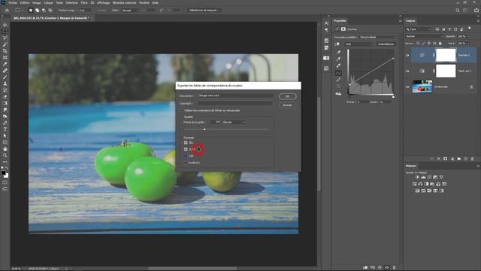
Task: Open the Image menu
Action: coord(37,2)
